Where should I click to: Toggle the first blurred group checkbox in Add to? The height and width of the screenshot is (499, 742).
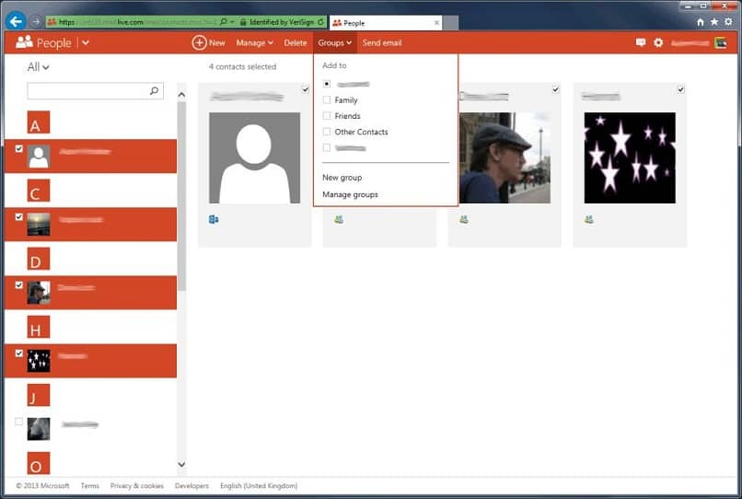327,84
